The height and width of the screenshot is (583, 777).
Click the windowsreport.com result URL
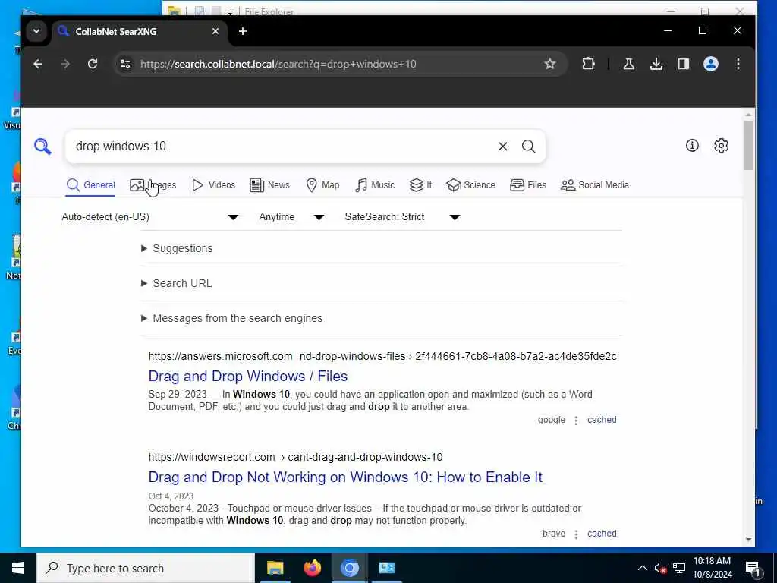[295, 457]
